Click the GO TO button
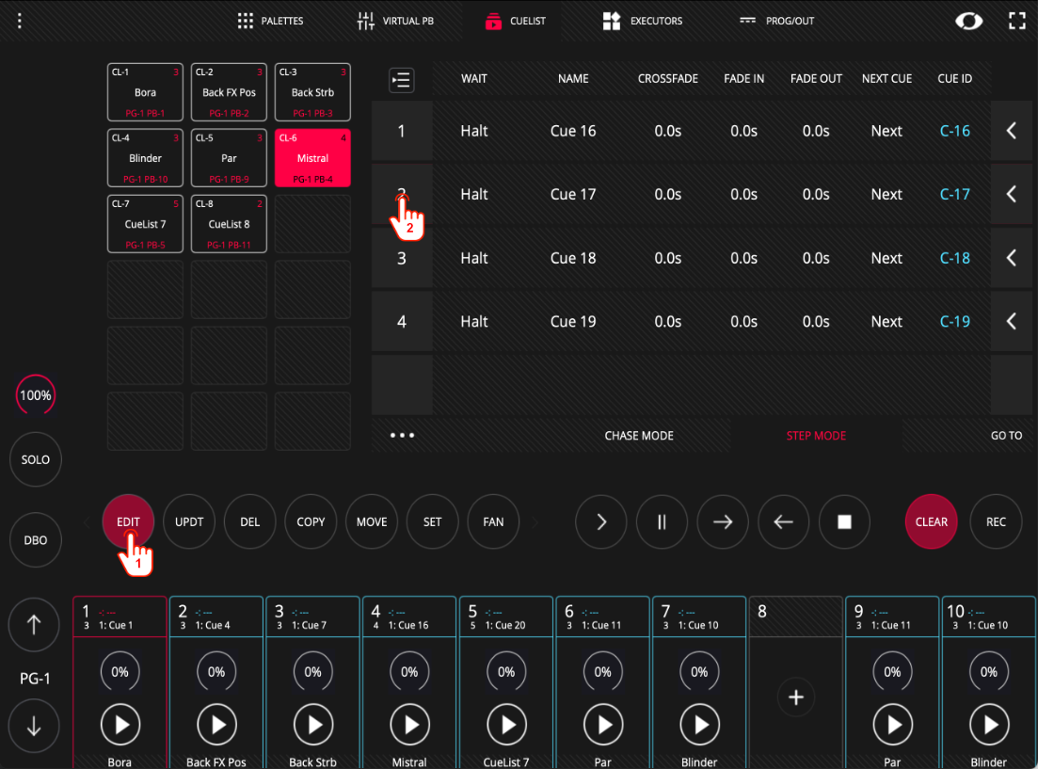 click(1006, 435)
